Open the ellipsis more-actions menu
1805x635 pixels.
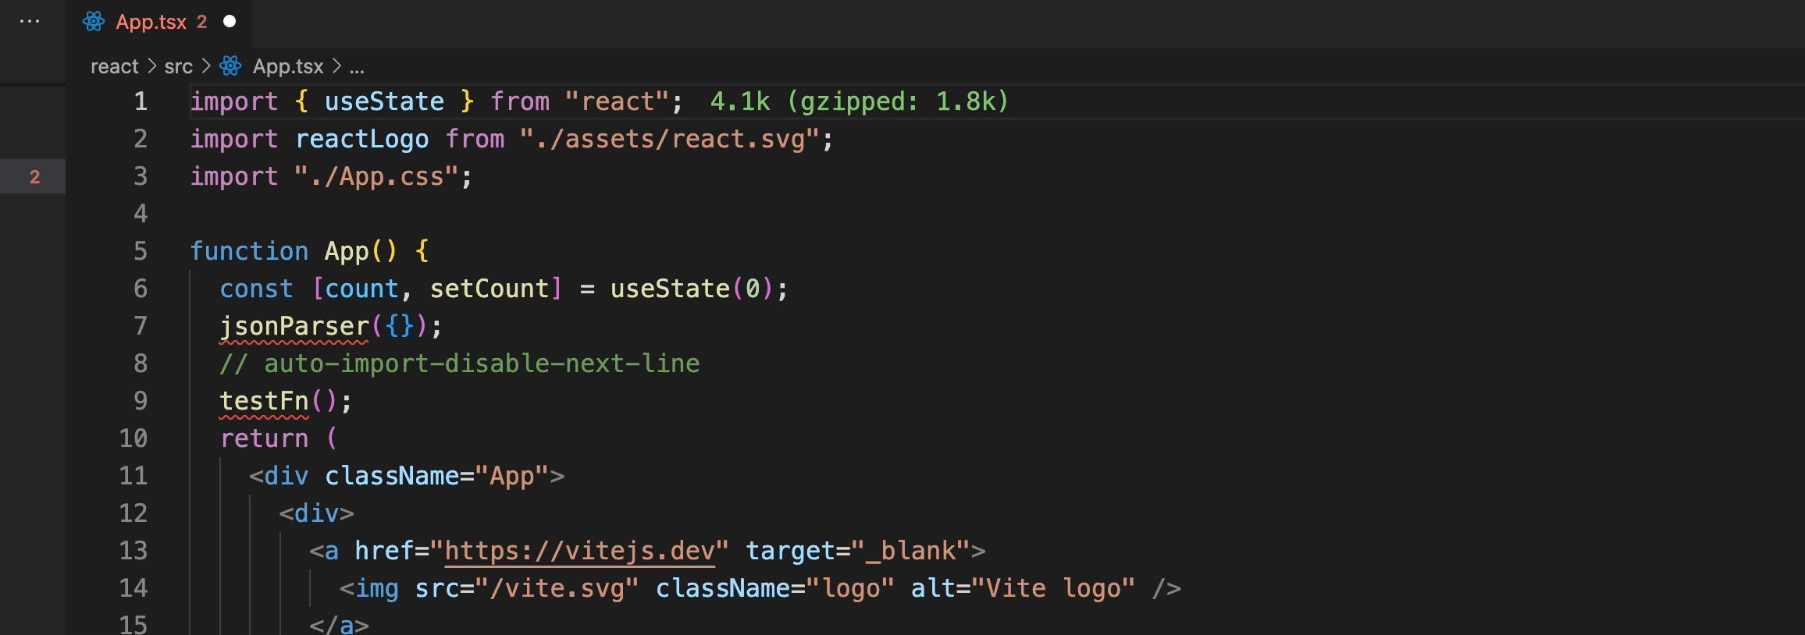click(x=30, y=22)
